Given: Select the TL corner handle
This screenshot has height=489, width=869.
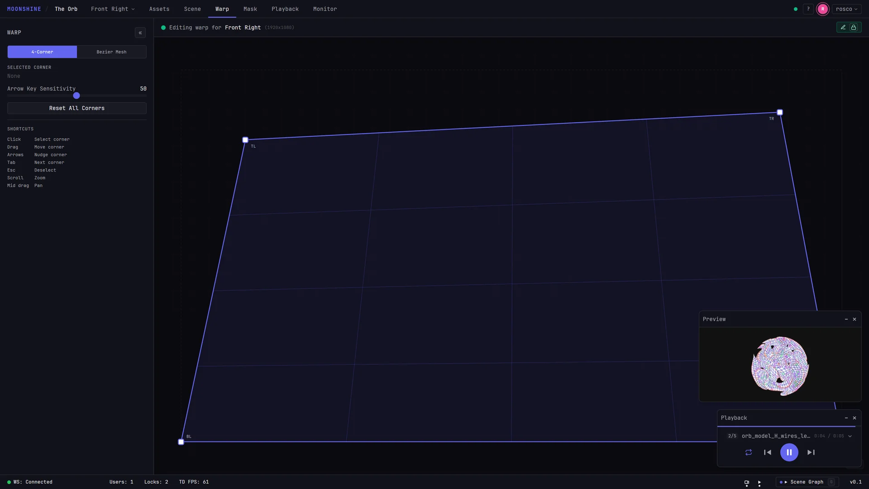Looking at the screenshot, I should [245, 140].
